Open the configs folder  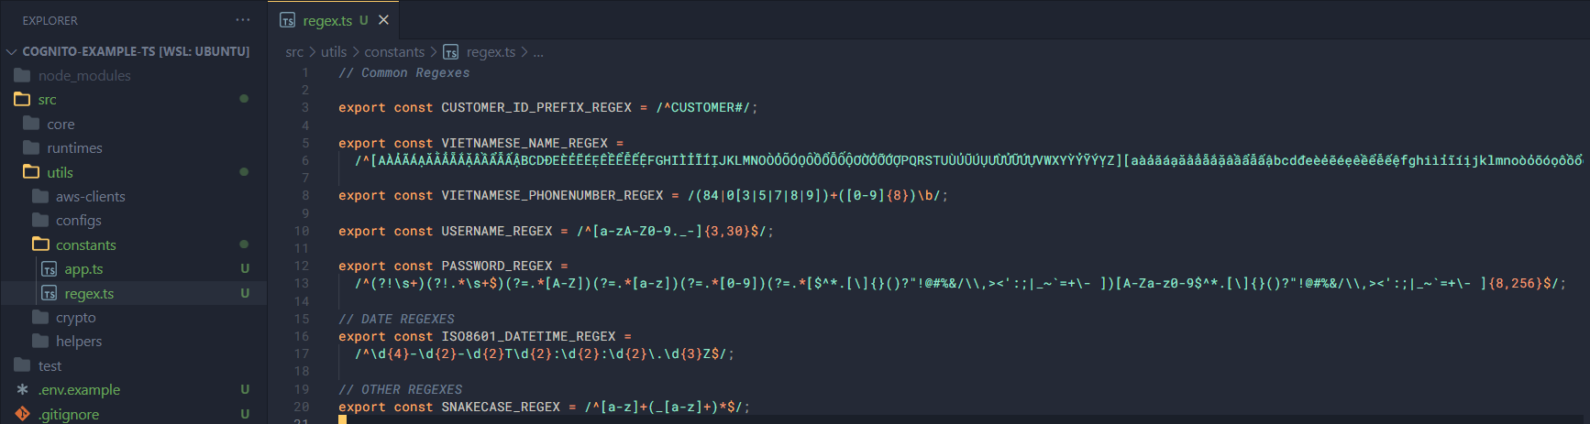pos(78,221)
